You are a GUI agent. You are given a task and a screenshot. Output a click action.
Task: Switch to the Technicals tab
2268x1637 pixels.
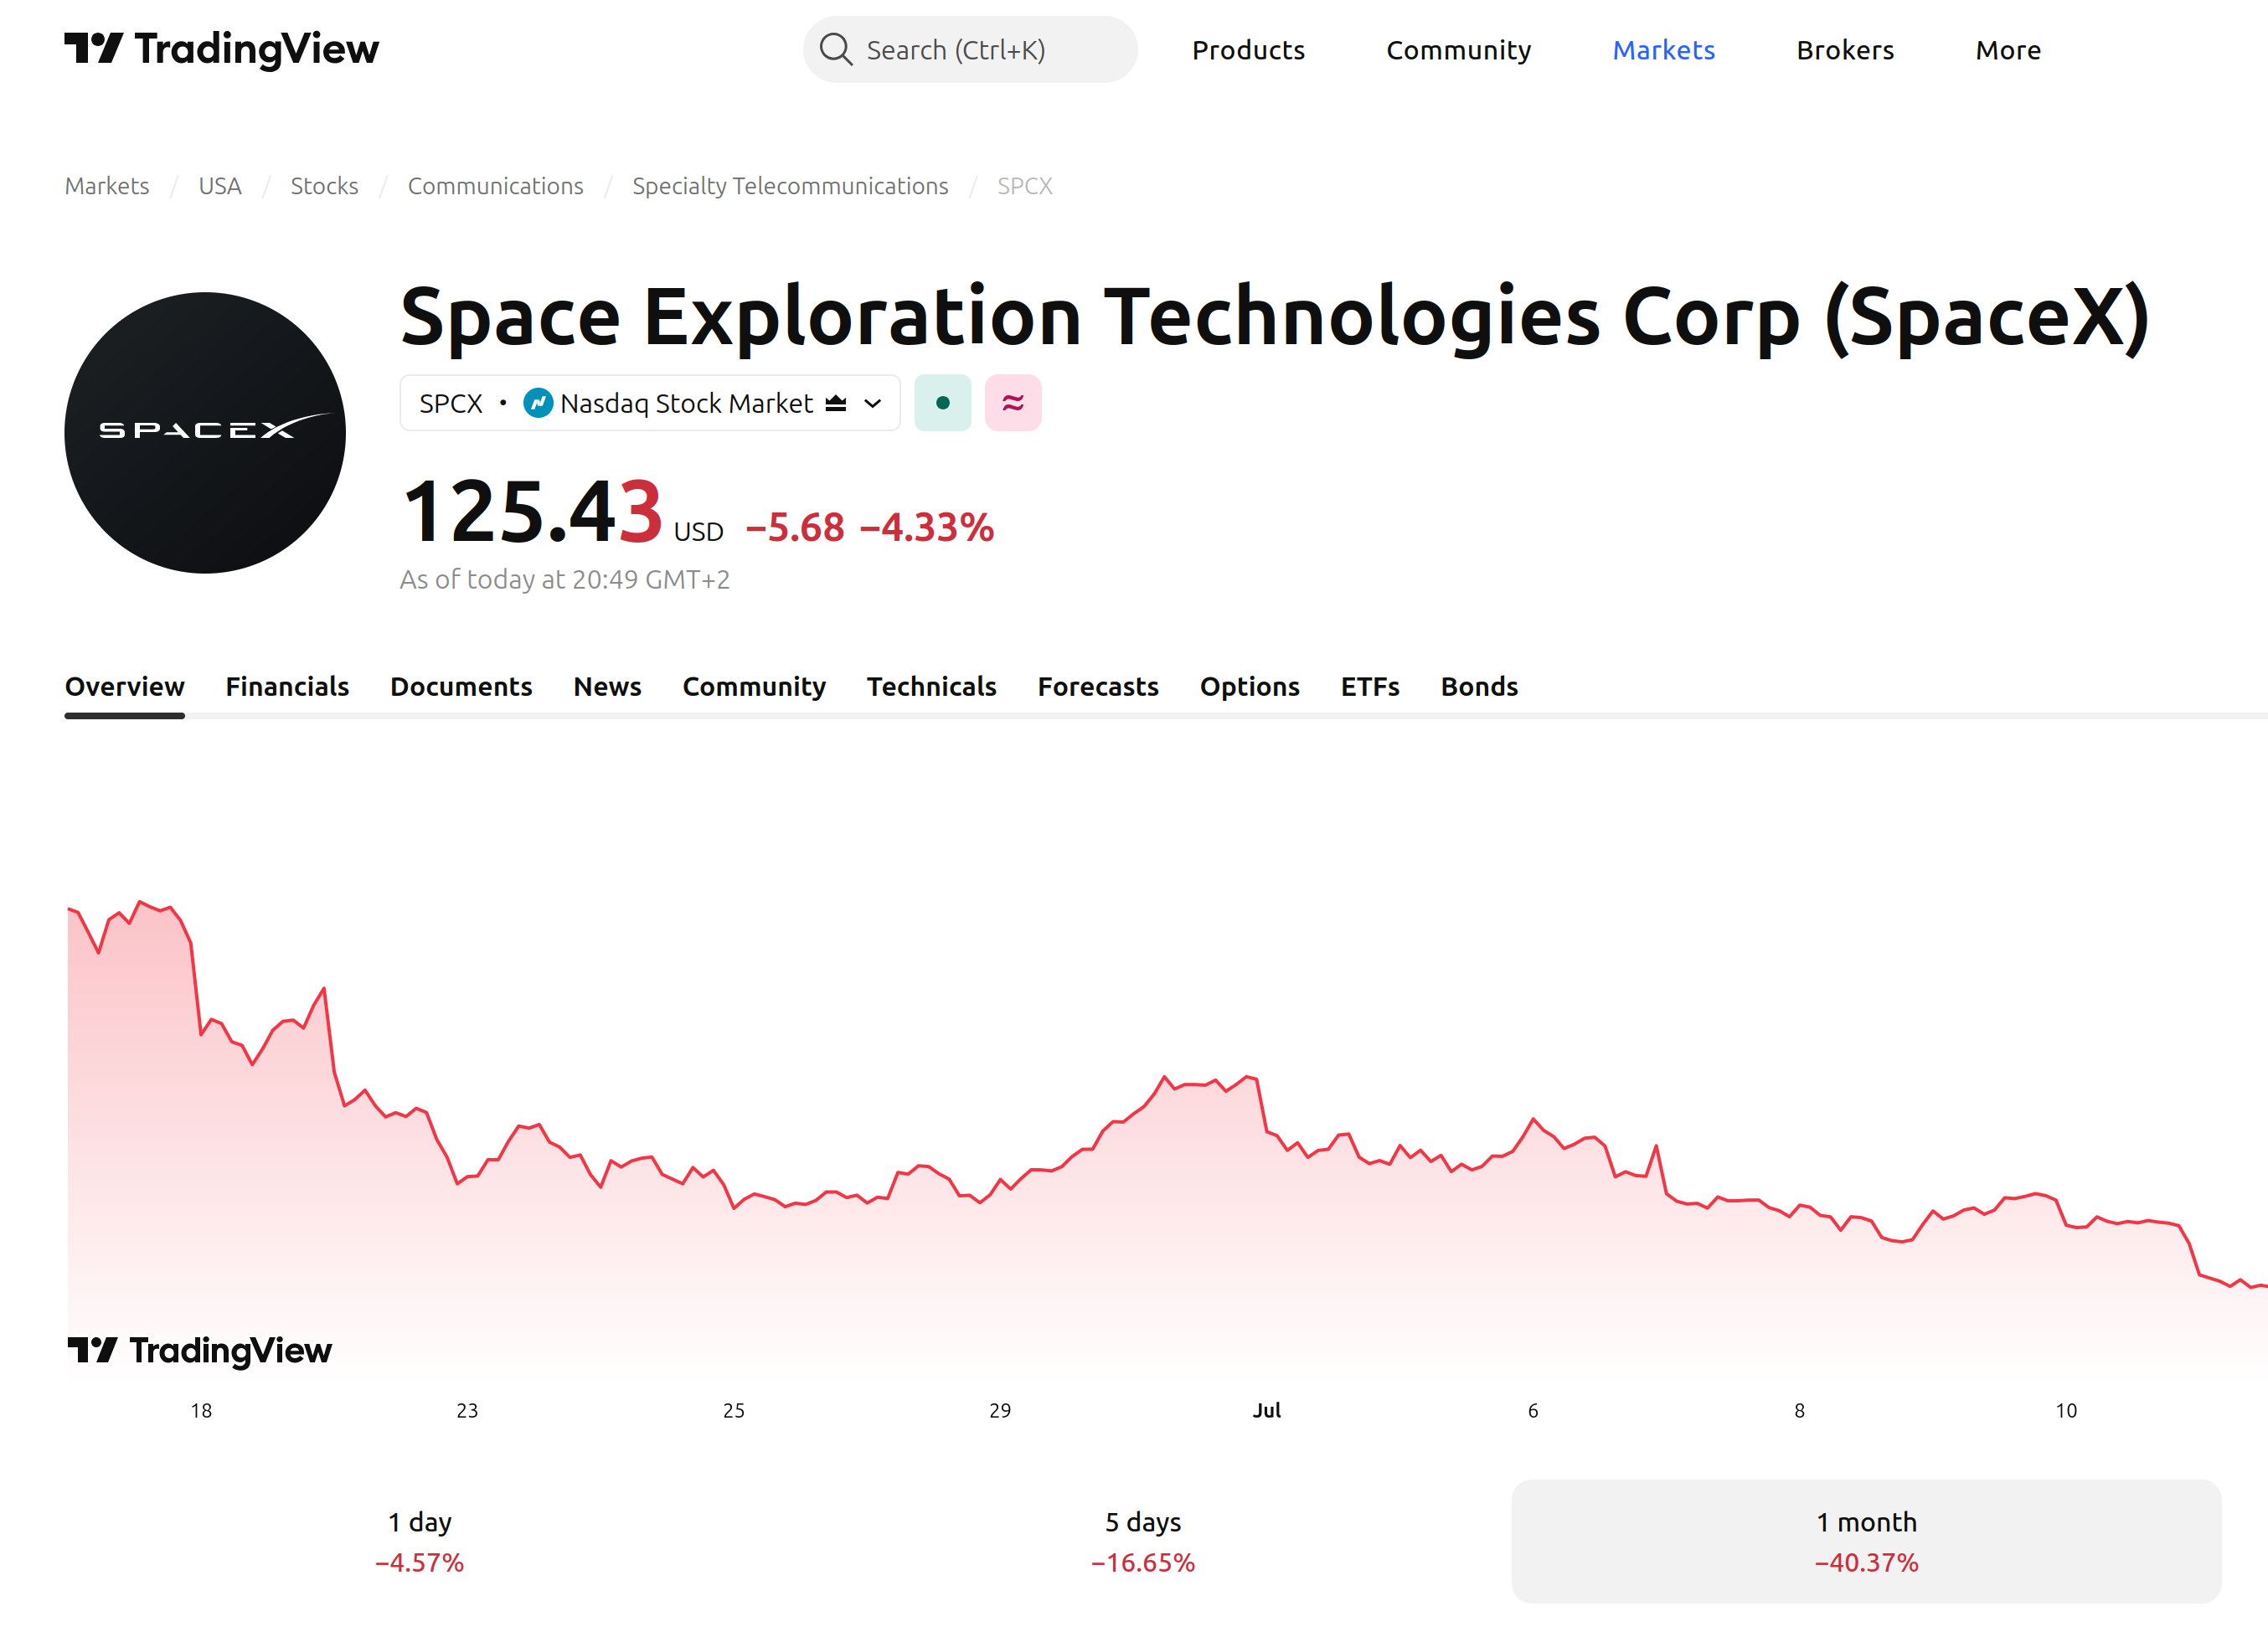[x=931, y=686]
